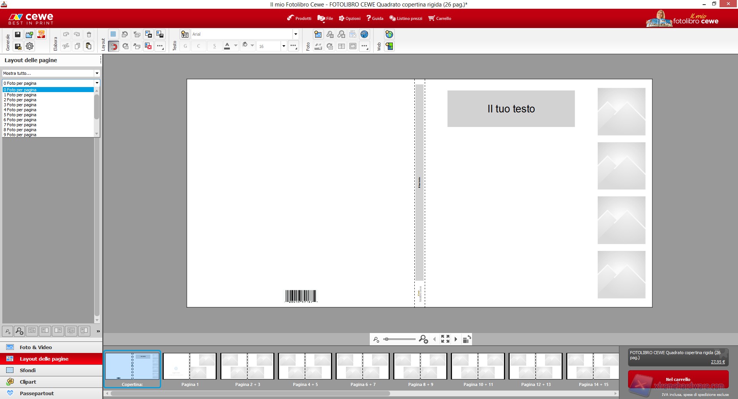Click the canvas zoom slider handle
738x399 pixels.
pyautogui.click(x=386, y=339)
